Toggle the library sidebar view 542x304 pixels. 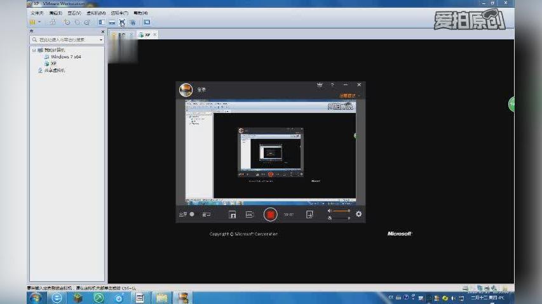coord(102,22)
